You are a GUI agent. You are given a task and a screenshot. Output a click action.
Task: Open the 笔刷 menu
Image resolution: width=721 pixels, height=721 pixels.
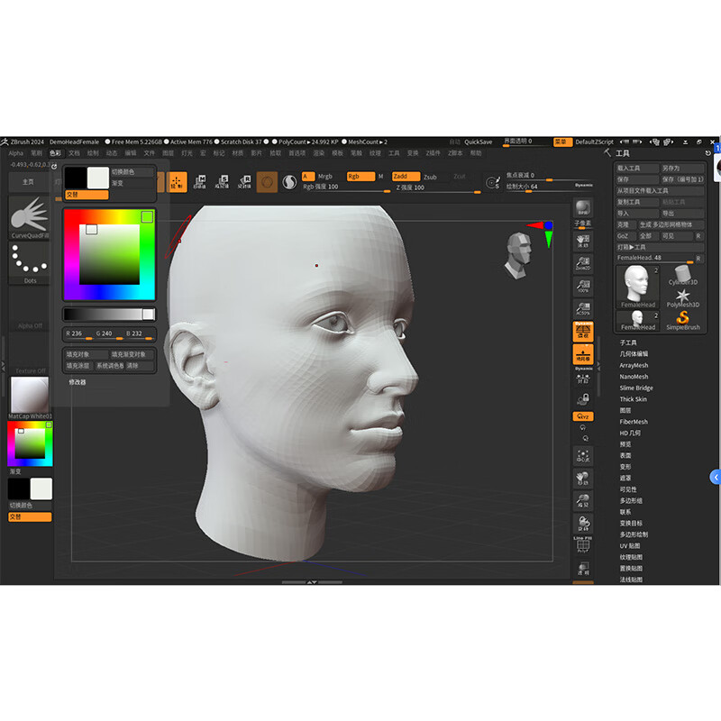tap(38, 154)
